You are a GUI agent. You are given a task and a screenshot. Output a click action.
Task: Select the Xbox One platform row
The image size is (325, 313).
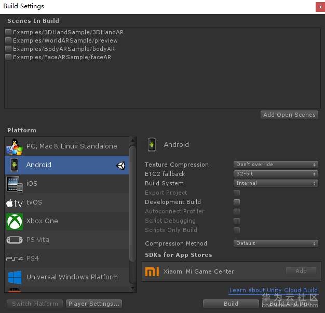click(x=67, y=221)
